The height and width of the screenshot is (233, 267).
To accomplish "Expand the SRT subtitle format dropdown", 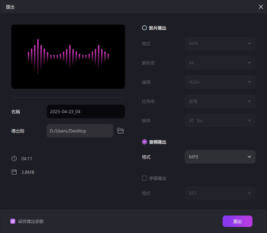I will click(220, 193).
